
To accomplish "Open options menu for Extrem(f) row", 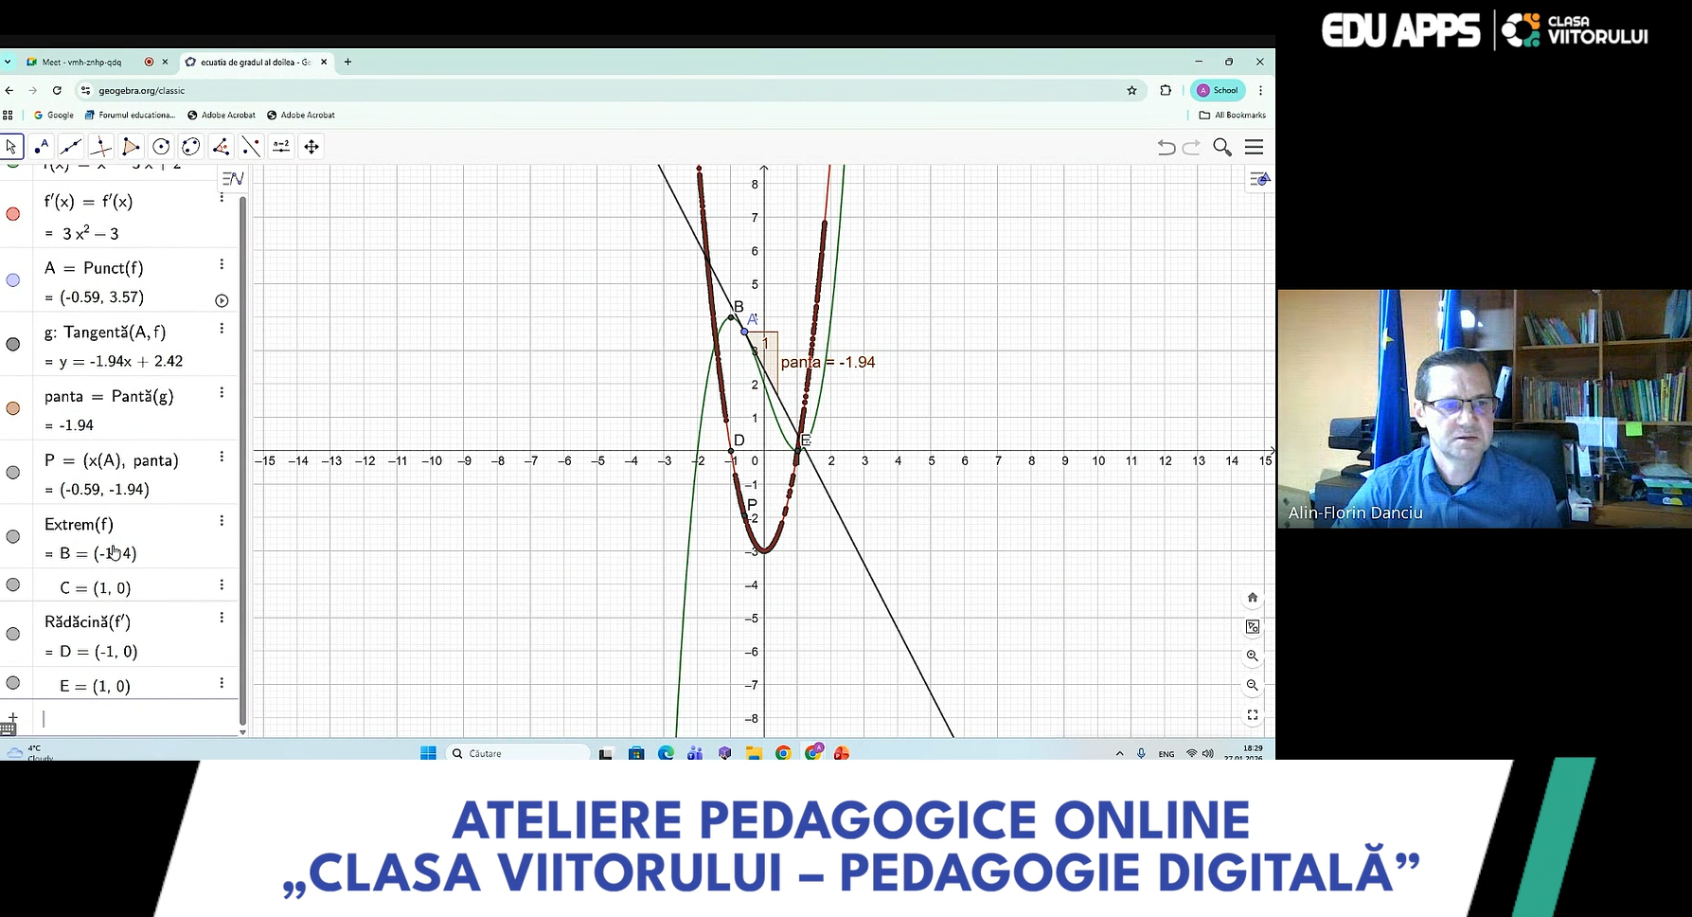I will 222,521.
